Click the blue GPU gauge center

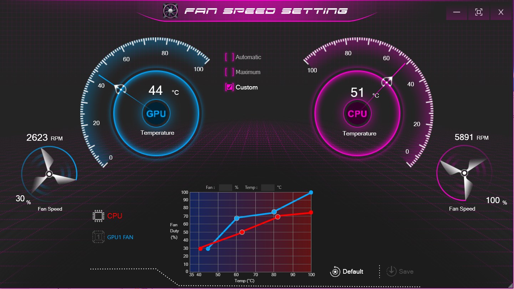click(156, 114)
